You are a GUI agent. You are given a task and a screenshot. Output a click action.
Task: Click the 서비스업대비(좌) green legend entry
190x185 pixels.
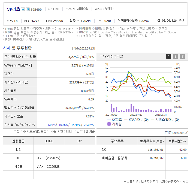165,120
